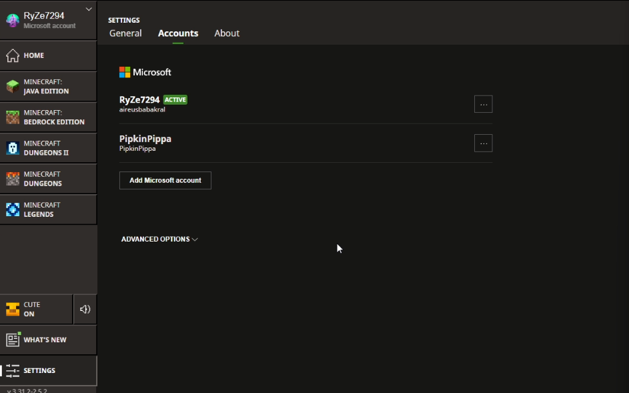Click the SETTINGS page heading
Screen dimensions: 629x393
point(124,20)
